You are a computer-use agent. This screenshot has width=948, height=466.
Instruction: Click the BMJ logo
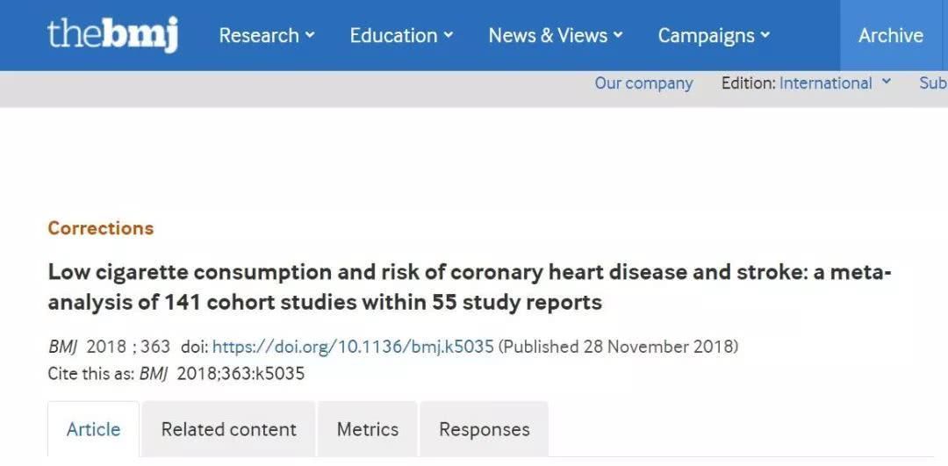pos(113,35)
